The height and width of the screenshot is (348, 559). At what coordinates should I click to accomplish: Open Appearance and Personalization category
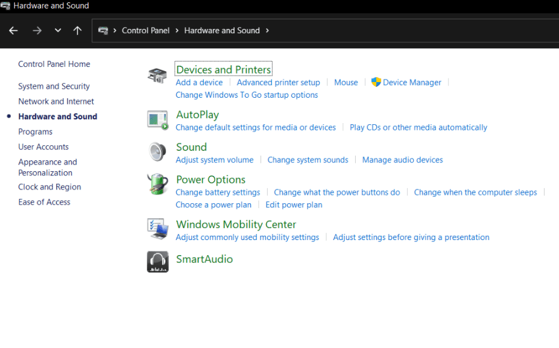[x=48, y=167]
